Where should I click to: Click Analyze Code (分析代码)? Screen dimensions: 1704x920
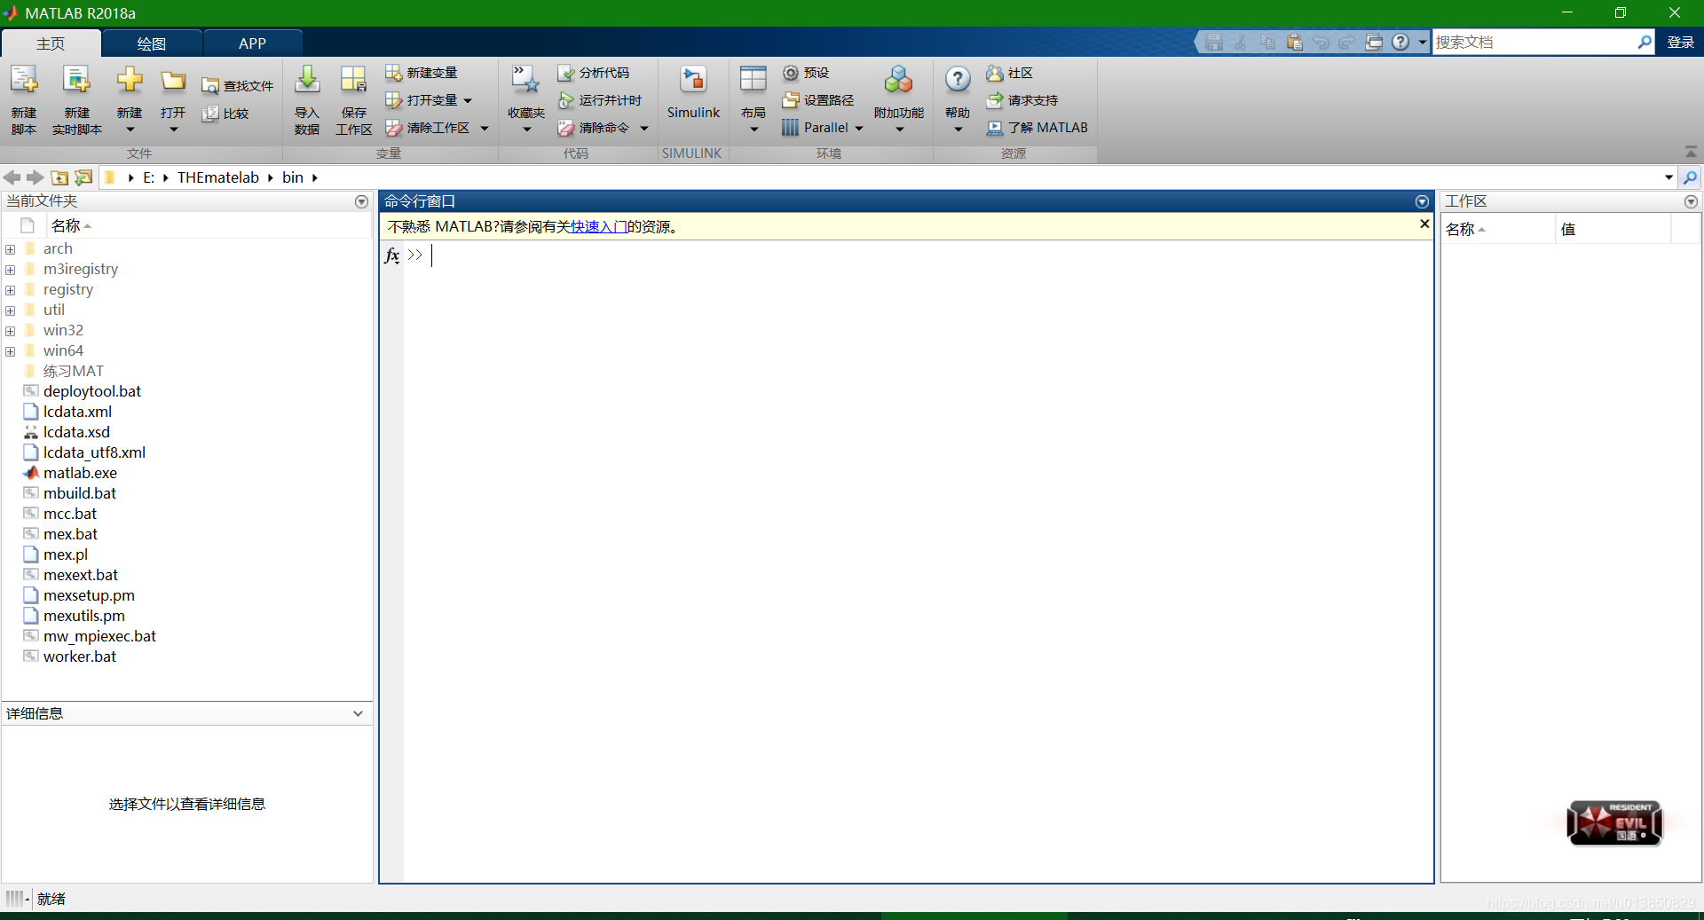pos(593,73)
